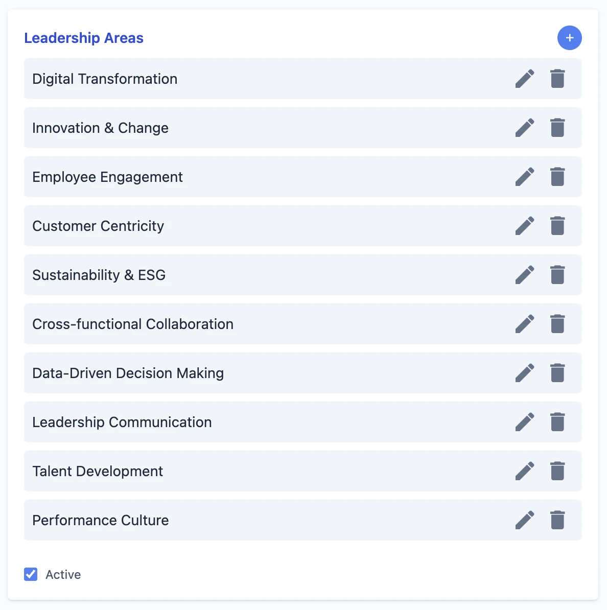Edit the Sustainability & ESG entry
607x610 pixels.
525,275
